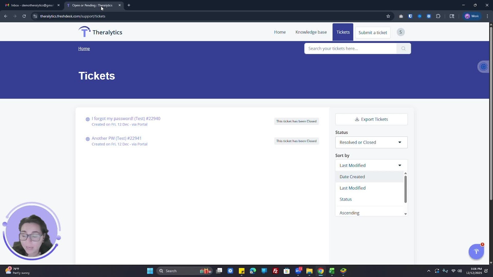This screenshot has width=493, height=277.
Task: Click the blue gear extension icon
Action: point(429,16)
